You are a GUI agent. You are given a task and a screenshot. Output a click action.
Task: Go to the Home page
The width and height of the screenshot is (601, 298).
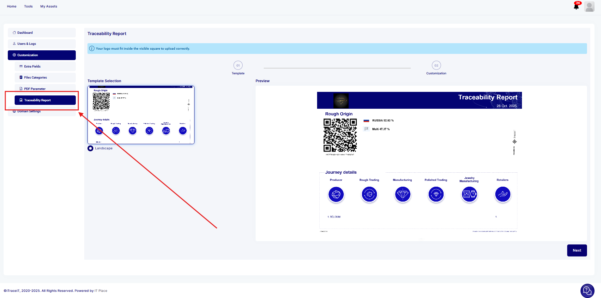[12, 6]
